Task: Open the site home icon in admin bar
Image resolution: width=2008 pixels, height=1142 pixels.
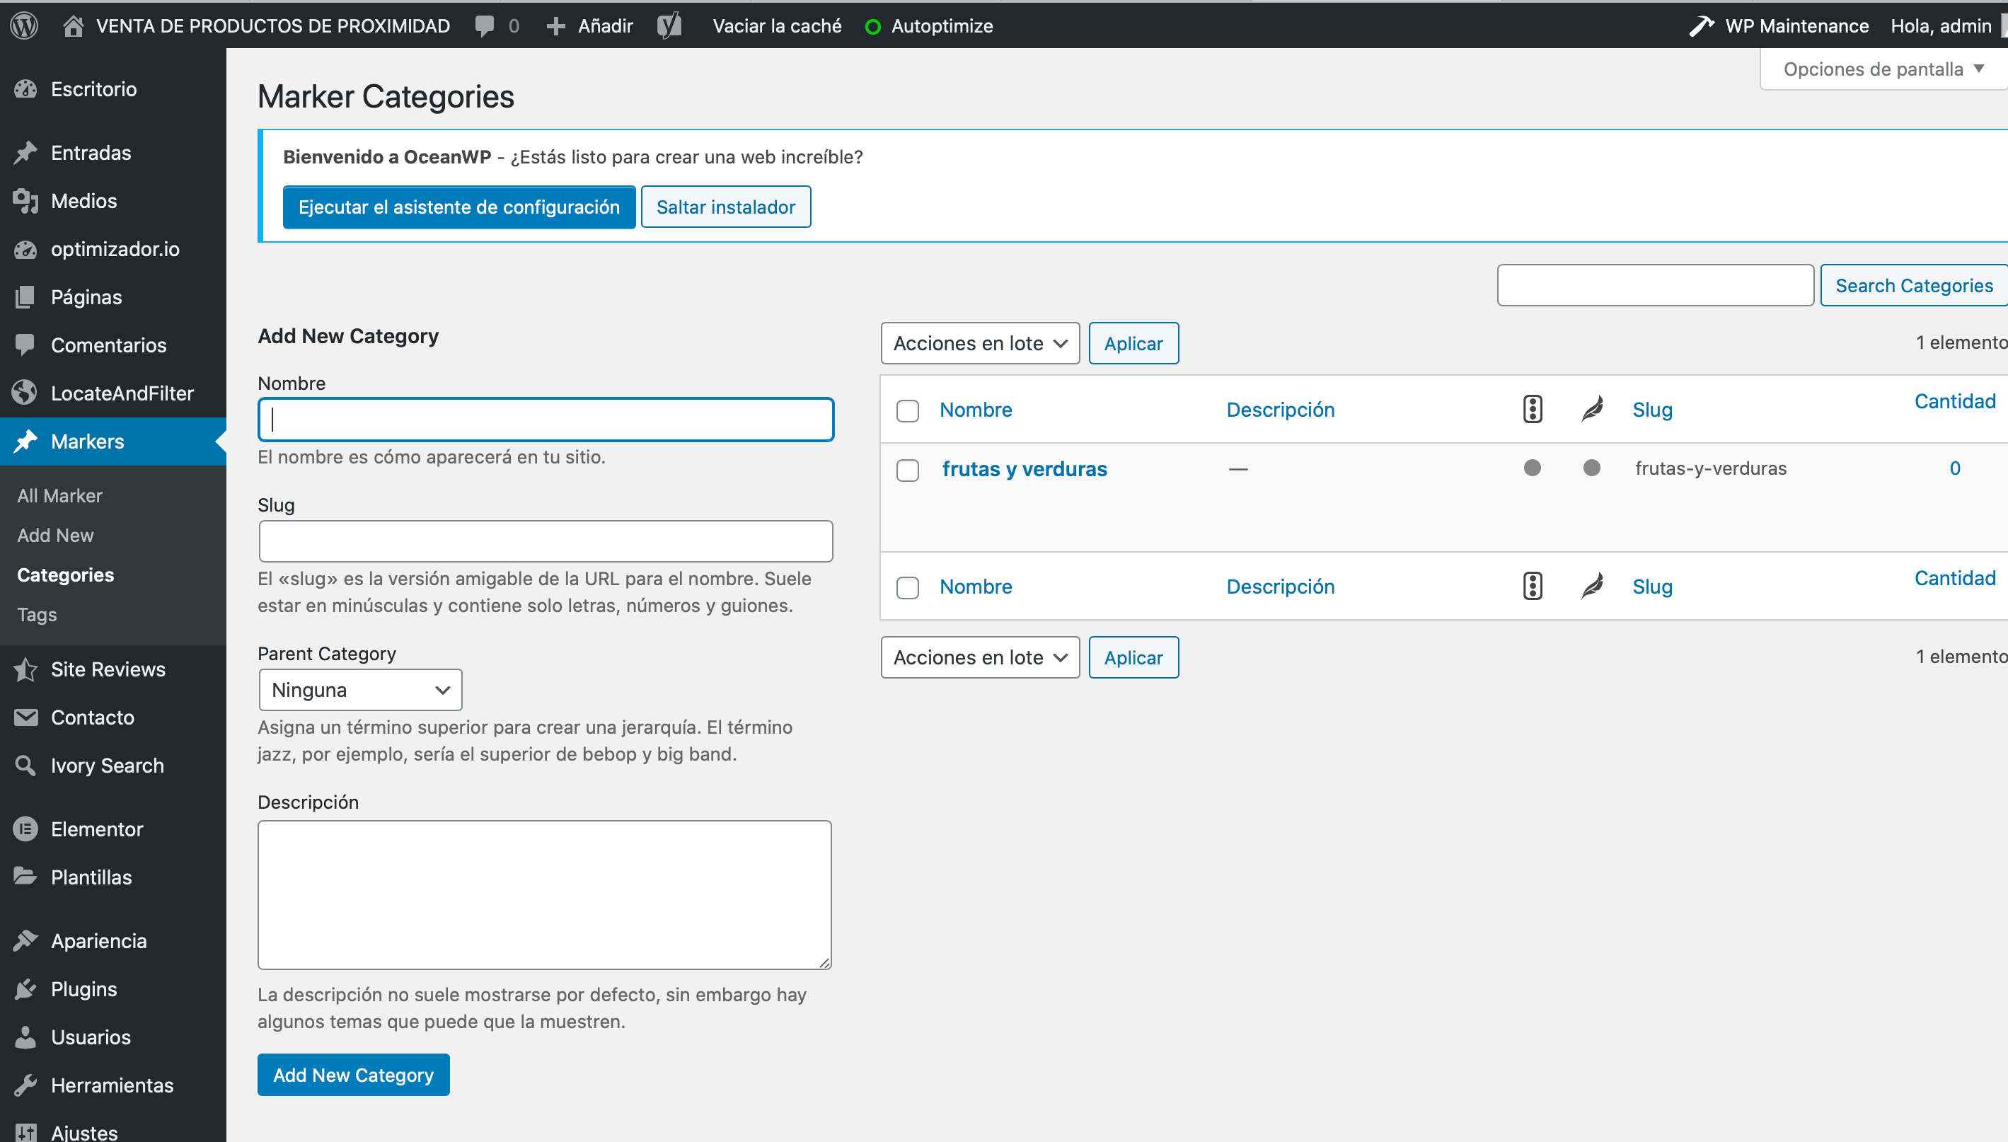Action: click(73, 26)
